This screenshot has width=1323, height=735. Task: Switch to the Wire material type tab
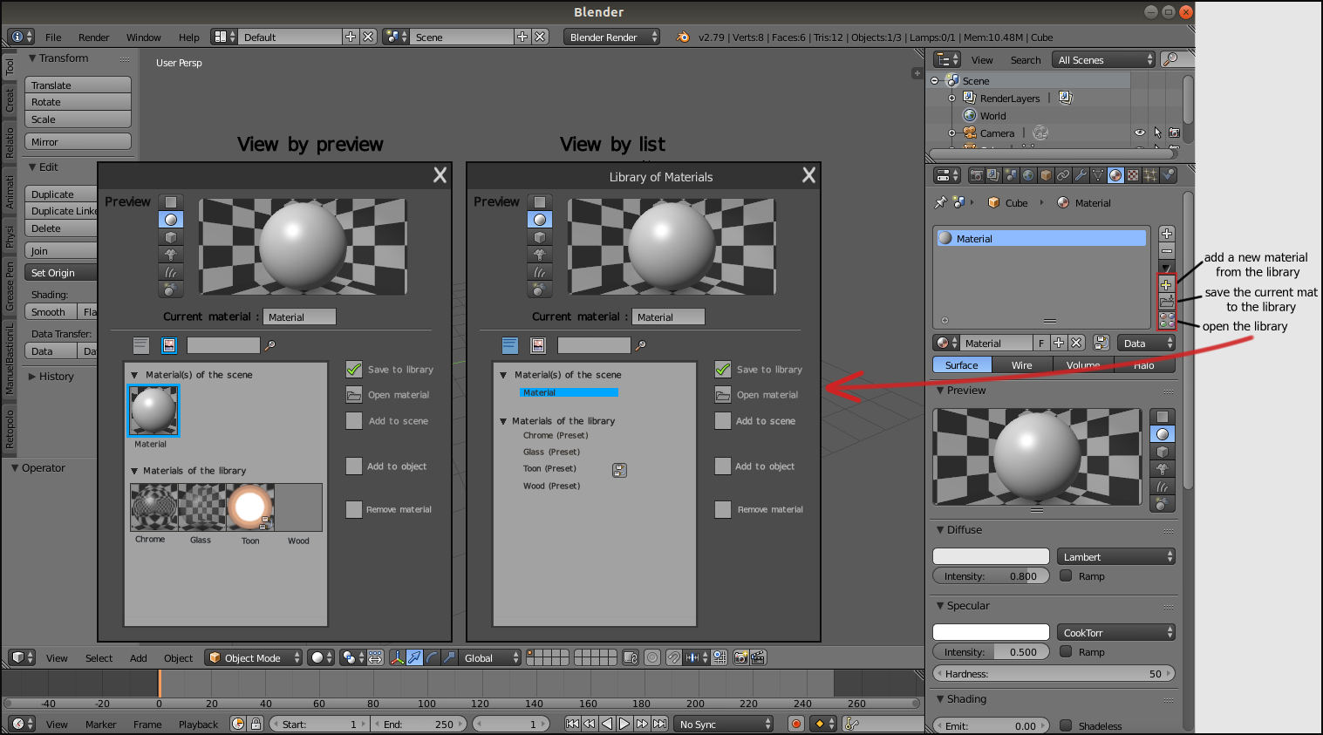point(1022,365)
